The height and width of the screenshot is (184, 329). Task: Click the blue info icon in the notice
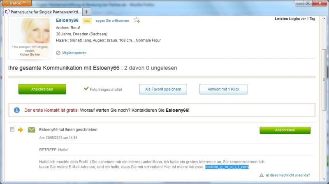17,110
